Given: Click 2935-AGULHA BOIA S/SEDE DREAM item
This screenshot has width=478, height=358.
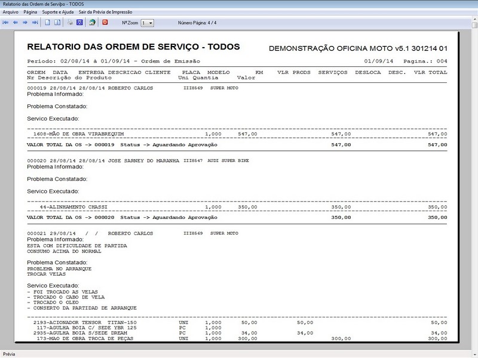Looking at the screenshot, I should click(x=80, y=333).
